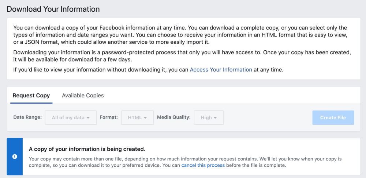Click the caret arrow beside All of my data
Viewport: 366px width, 178px height.
(88, 118)
